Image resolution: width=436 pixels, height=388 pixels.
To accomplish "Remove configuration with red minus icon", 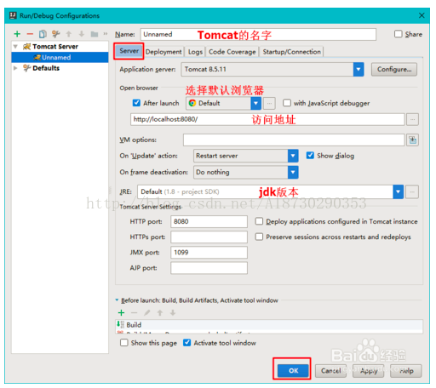I will [x=30, y=34].
